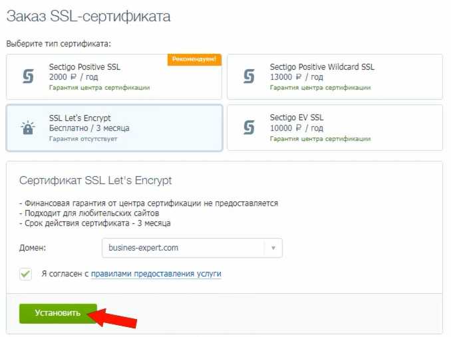Select Sectigo Positive Wildcard SSL 13000 ₽ option
The height and width of the screenshot is (337, 451).
[335, 76]
